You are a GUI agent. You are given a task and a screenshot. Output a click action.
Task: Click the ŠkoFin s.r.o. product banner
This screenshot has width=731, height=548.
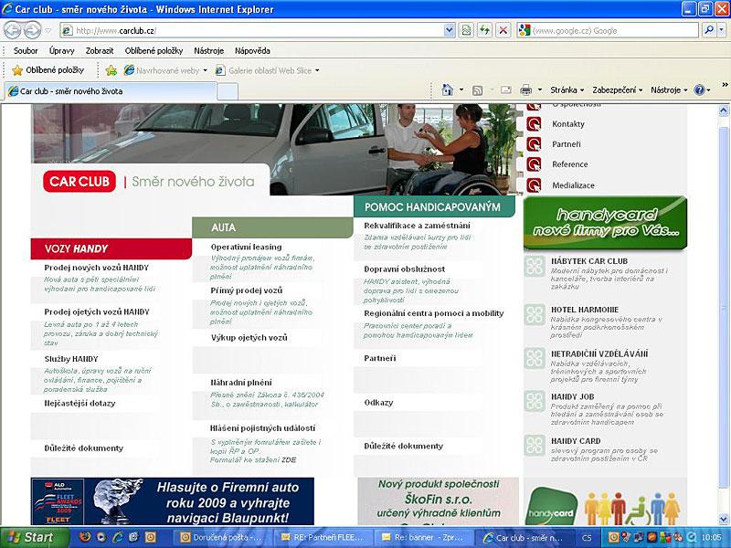tap(439, 501)
